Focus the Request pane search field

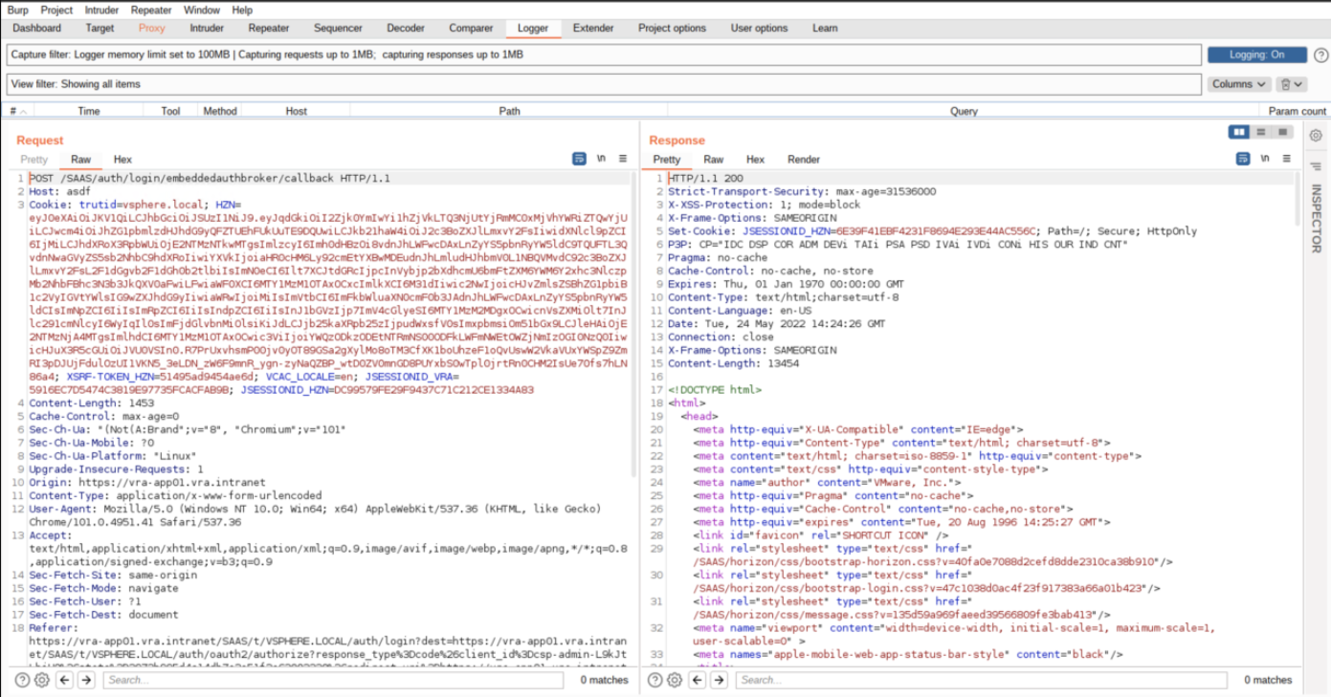point(335,680)
